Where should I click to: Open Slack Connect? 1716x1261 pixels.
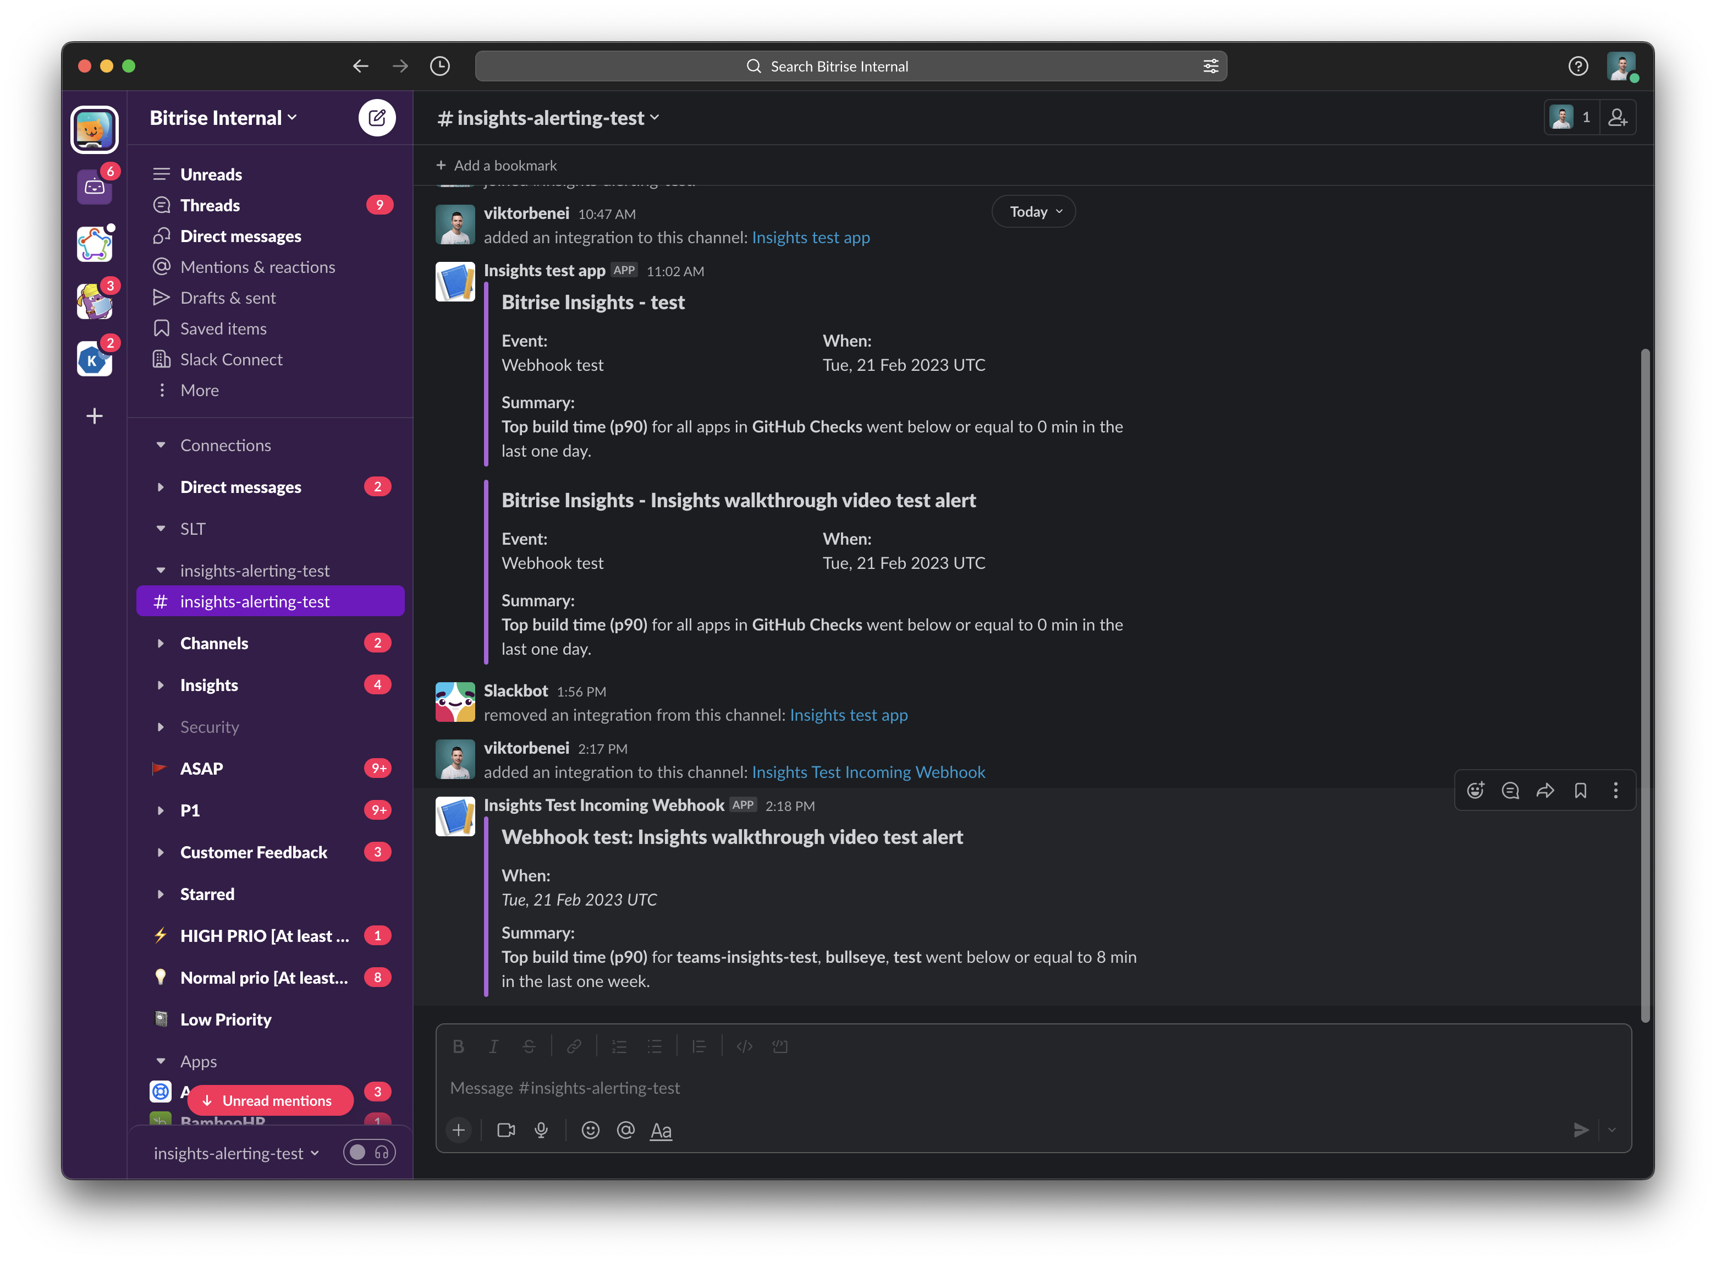coord(270,359)
